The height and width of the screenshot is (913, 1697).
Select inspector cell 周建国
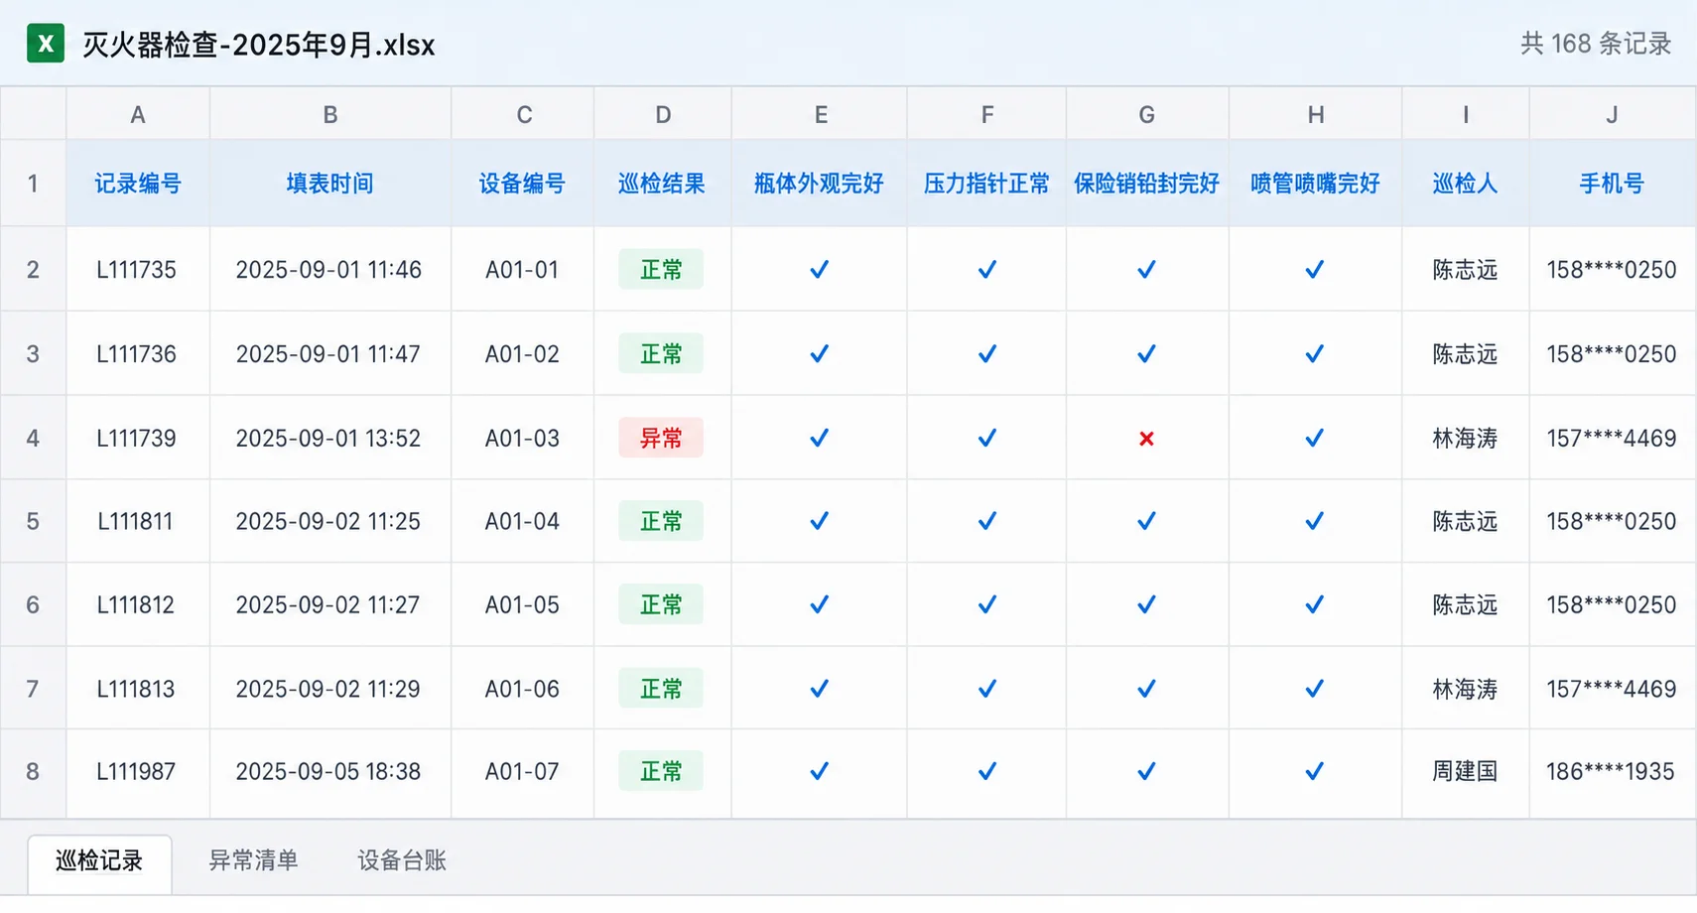(x=1465, y=771)
